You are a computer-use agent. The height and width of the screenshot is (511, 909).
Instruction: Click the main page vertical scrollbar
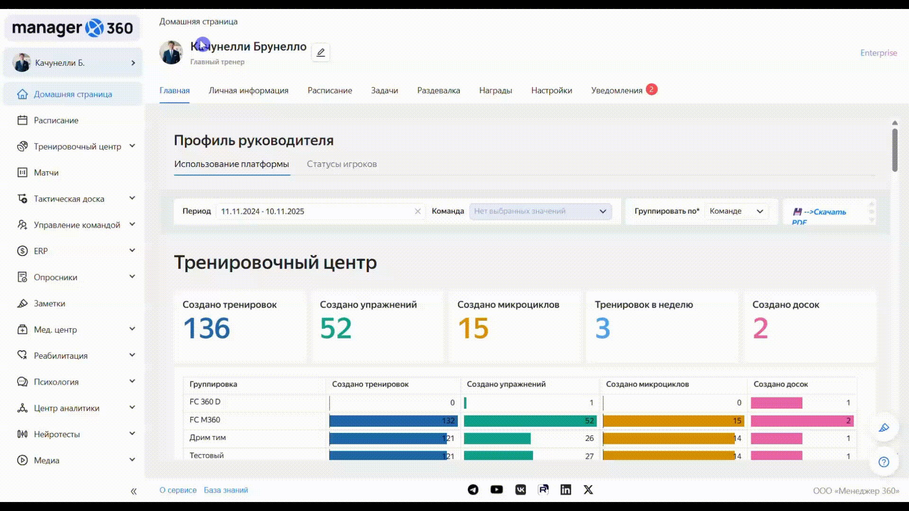point(894,150)
